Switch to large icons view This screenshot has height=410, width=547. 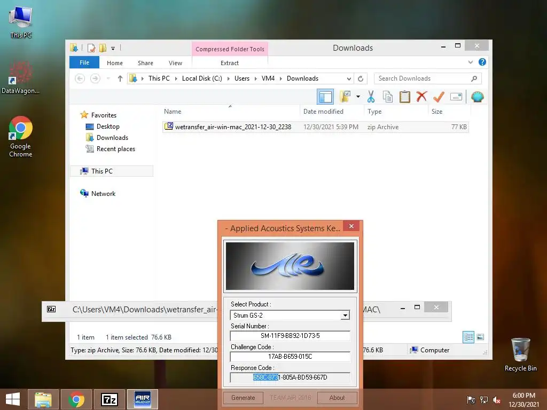[x=480, y=337]
